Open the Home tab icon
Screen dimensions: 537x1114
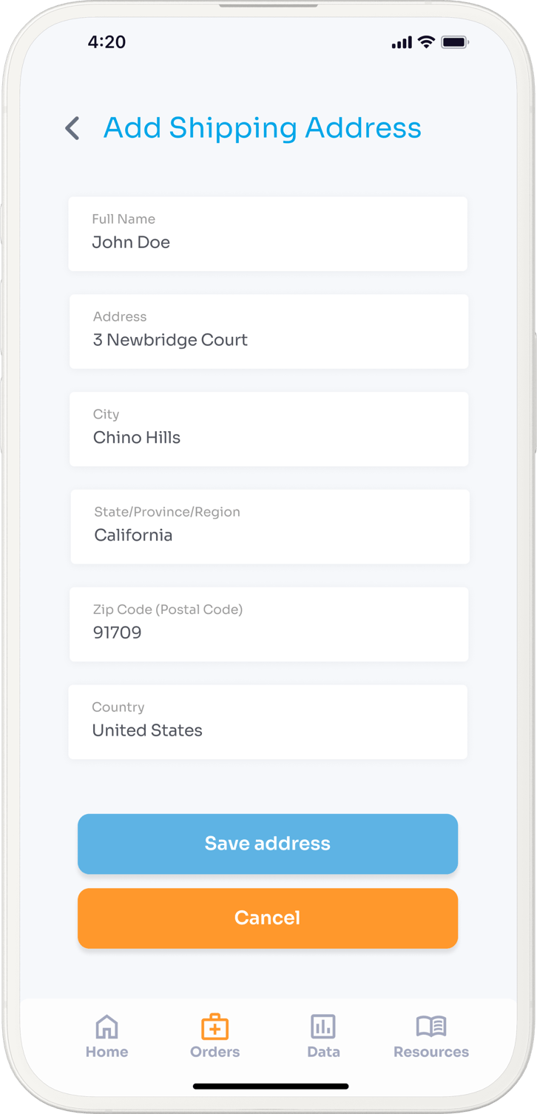(x=107, y=1027)
